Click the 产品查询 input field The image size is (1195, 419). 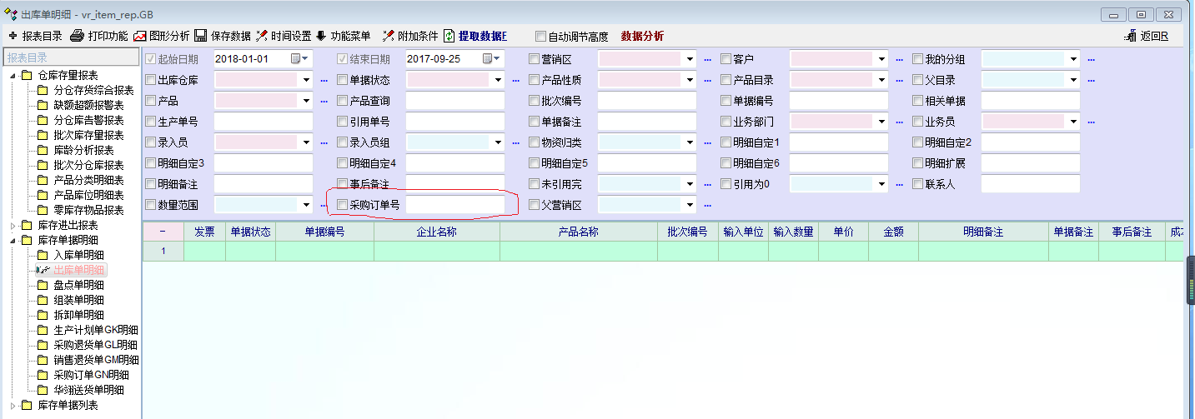coord(454,101)
